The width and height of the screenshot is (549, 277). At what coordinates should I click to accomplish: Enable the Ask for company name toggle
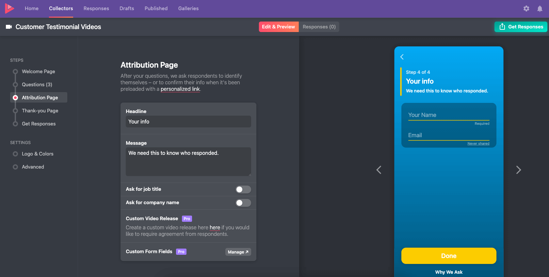point(243,203)
